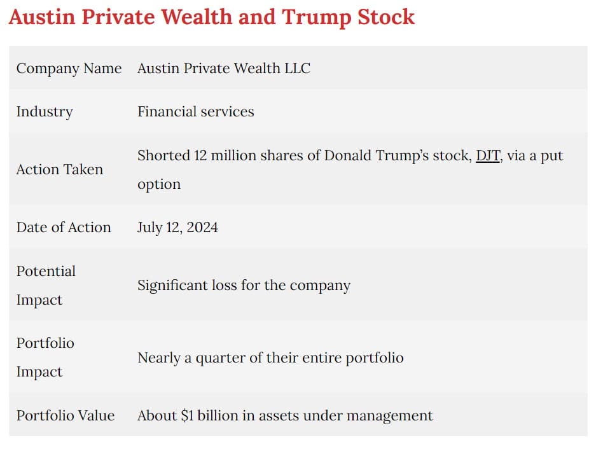This screenshot has width=603, height=449.
Task: Click the word Shorted in the table
Action: [x=163, y=156]
